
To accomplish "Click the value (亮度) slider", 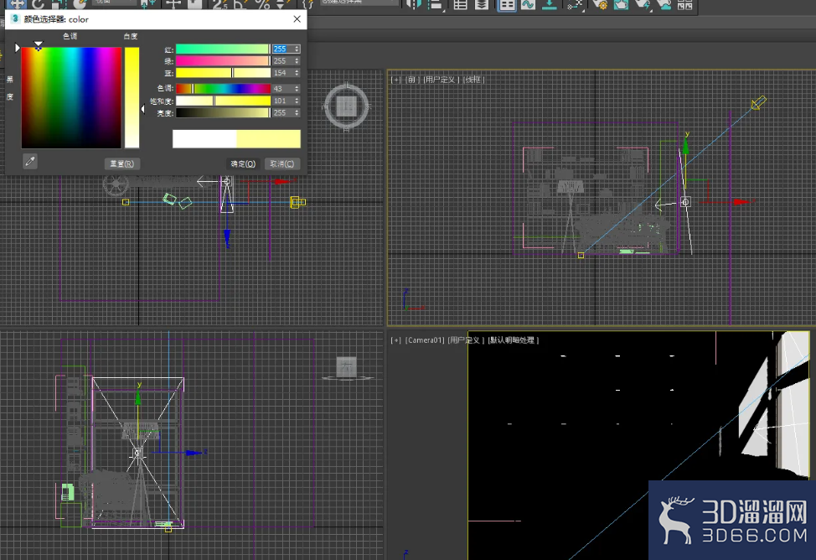I will tap(223, 112).
